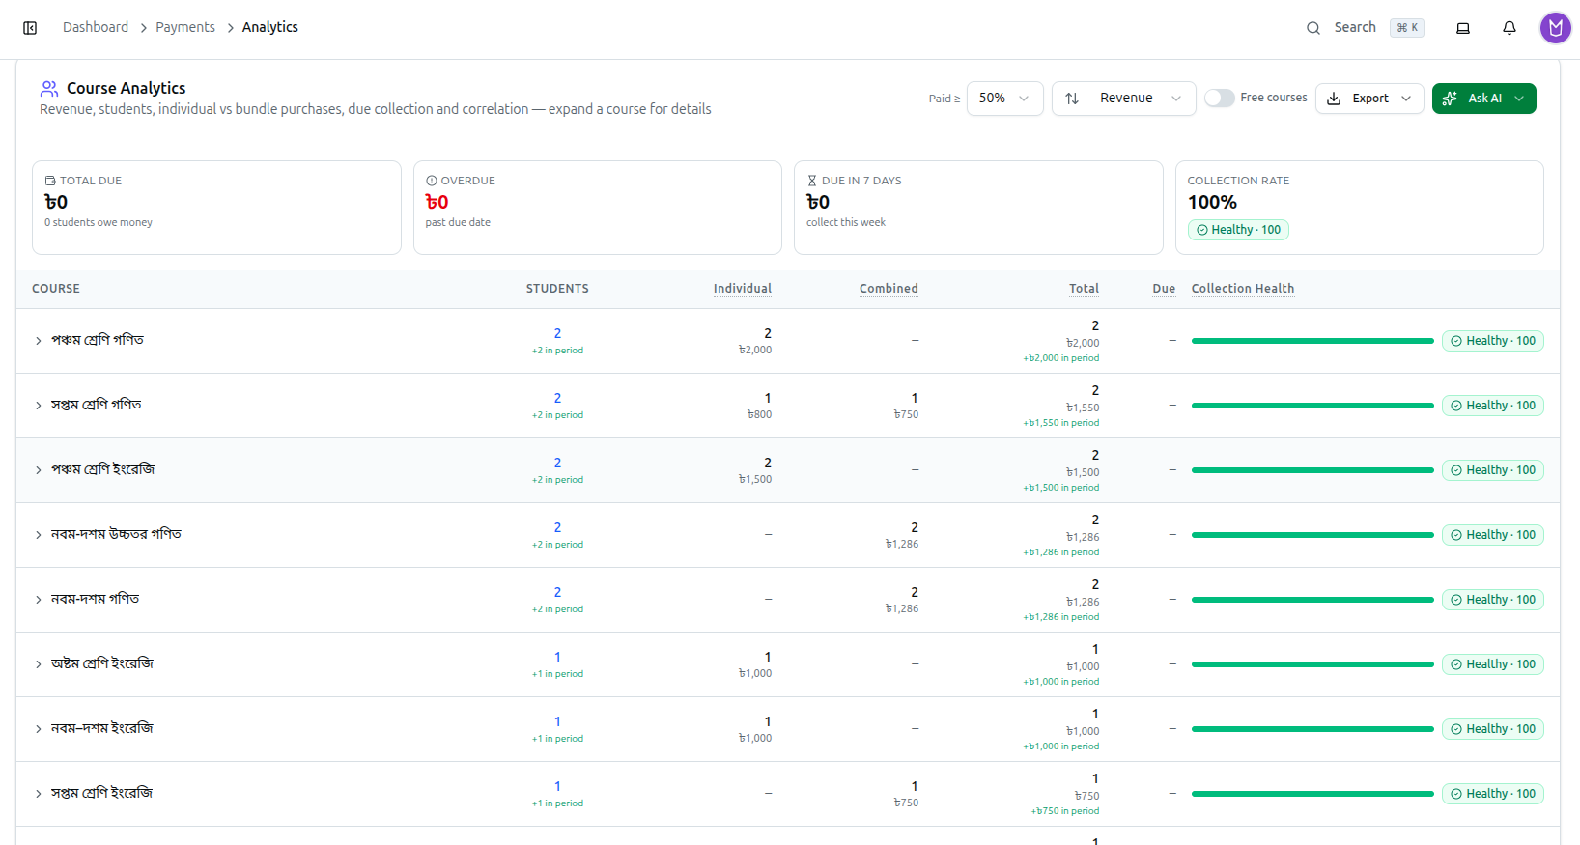This screenshot has height=845, width=1580.
Task: Open student count link for অষ্টম শ্রেণি ইংরেজি
Action: 557,657
